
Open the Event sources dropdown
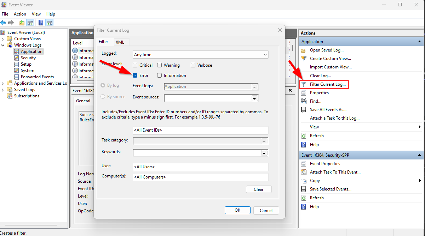[254, 98]
